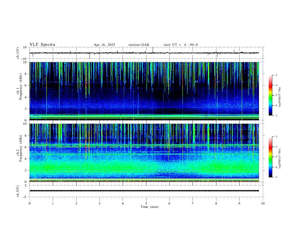Click tick label 7 on the Time axis
Screen dimensions: 296x228
click(193, 203)
